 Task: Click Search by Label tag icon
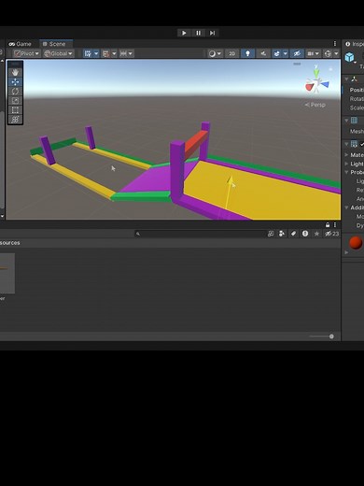tap(293, 234)
